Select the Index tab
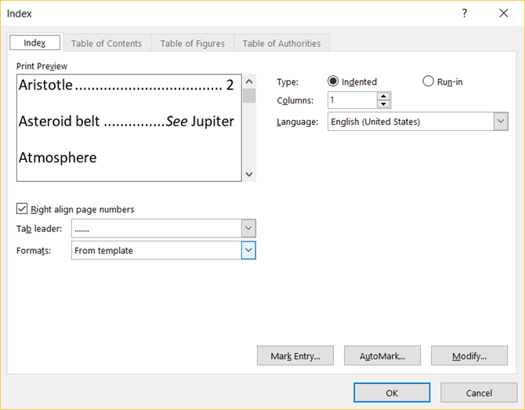This screenshot has height=410, width=525. point(34,42)
